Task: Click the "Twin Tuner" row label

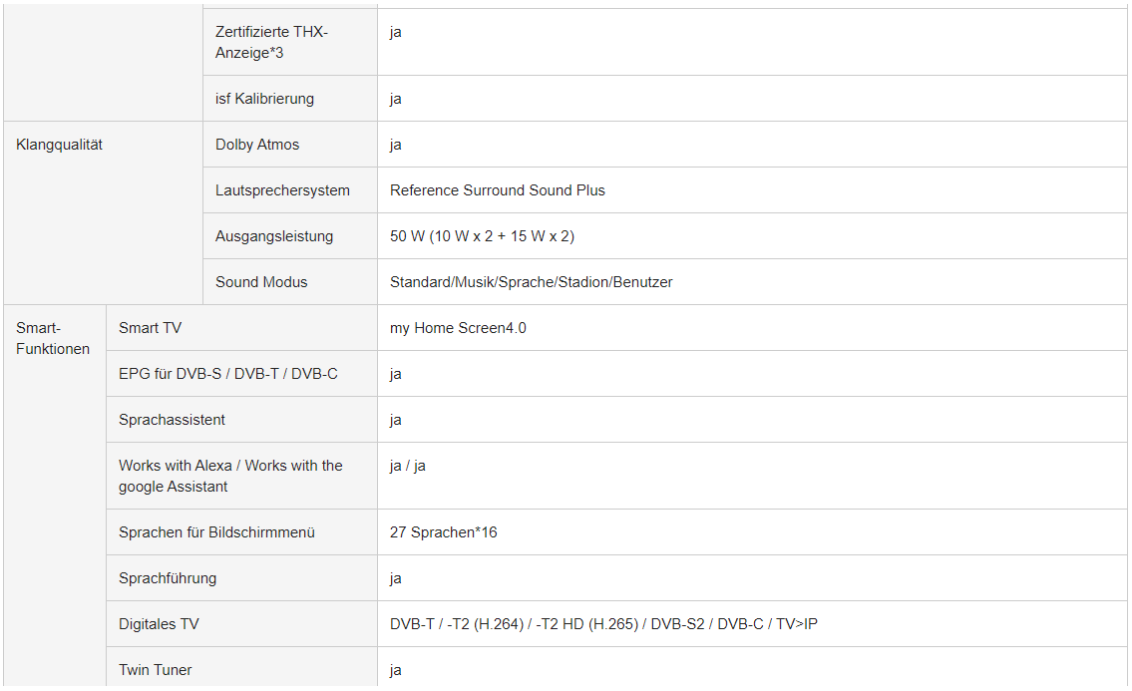Action: coord(156,670)
